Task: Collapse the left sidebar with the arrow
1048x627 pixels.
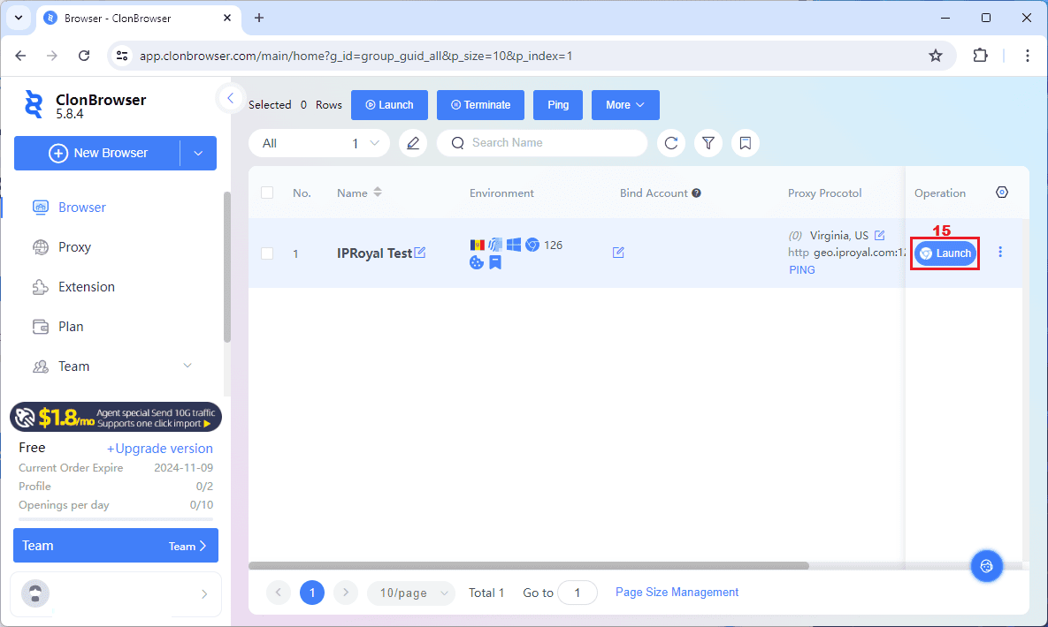Action: [230, 98]
